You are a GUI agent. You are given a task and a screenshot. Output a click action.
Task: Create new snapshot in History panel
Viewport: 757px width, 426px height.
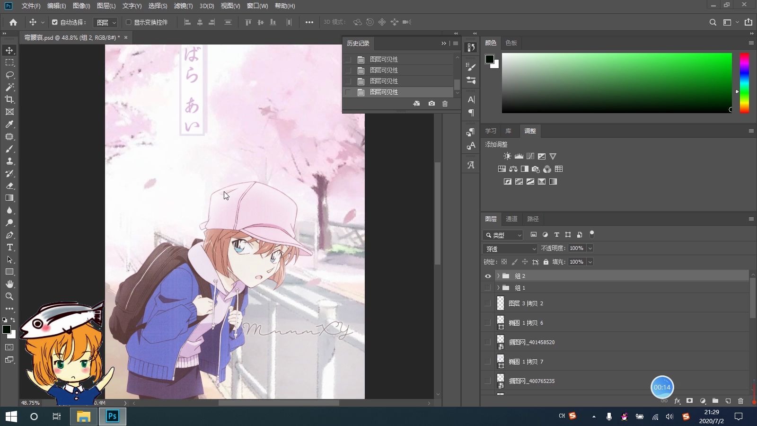pos(431,104)
